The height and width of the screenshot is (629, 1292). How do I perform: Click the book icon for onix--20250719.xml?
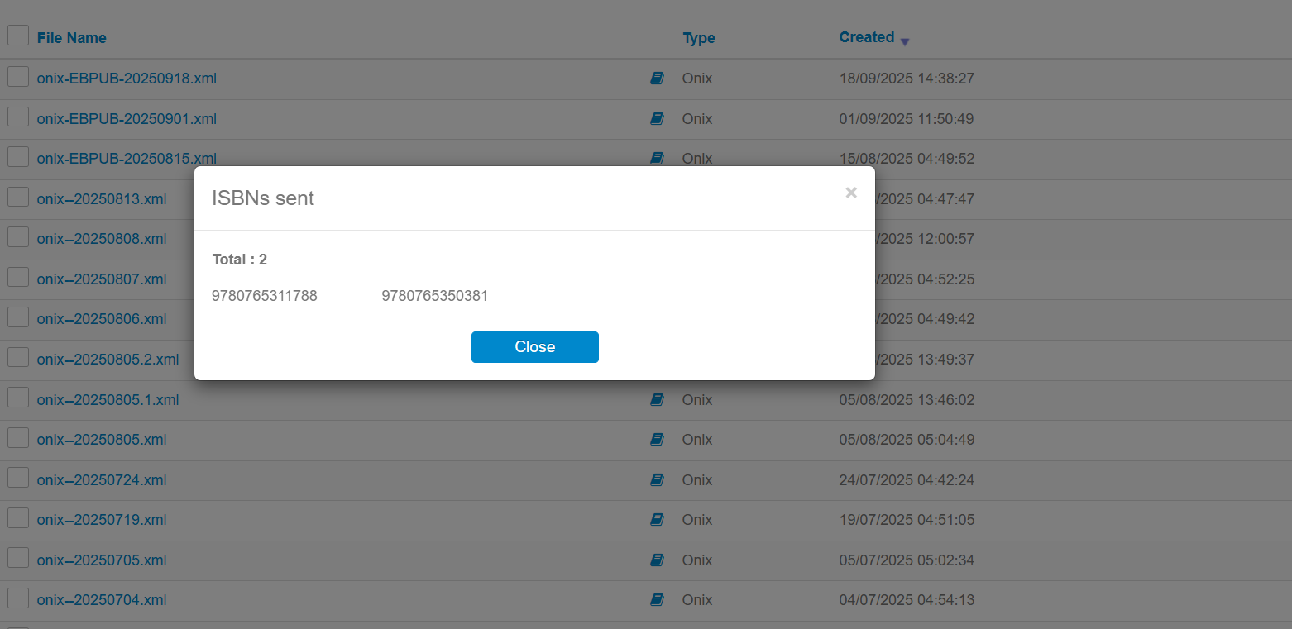tap(657, 520)
